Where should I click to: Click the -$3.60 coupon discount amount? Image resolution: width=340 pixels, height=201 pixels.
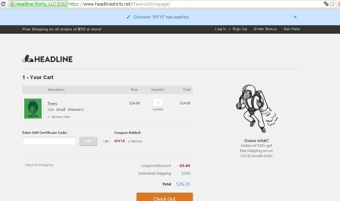(184, 166)
